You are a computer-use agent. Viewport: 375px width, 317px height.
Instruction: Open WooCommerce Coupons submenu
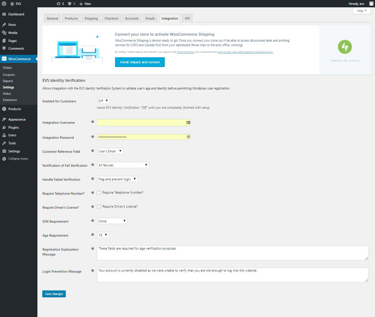9,75
